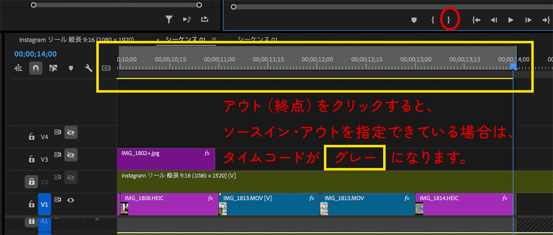Hide track V1 using eye icon
This screenshot has width=553, height=235.
pyautogui.click(x=71, y=200)
